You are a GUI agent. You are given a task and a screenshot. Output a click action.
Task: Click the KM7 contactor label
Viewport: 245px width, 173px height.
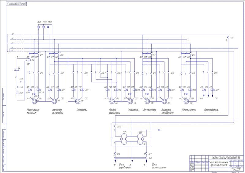coord(172,73)
